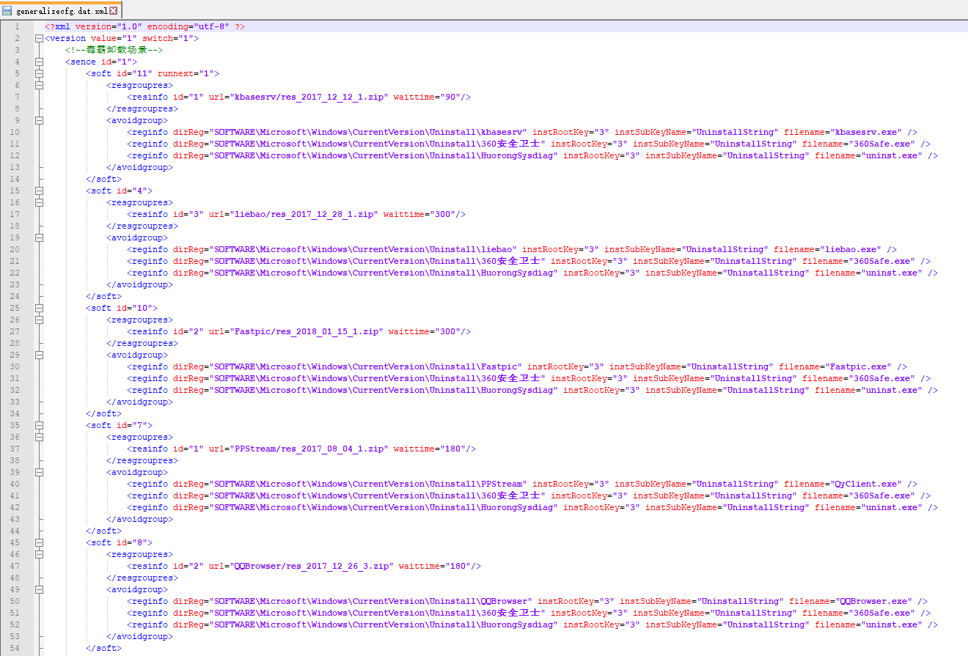Fold the soft id="11" block

[38, 73]
